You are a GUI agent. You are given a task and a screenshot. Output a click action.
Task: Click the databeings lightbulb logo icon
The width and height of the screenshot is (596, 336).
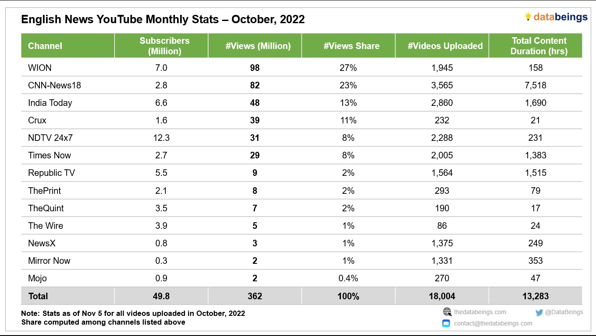tap(528, 17)
